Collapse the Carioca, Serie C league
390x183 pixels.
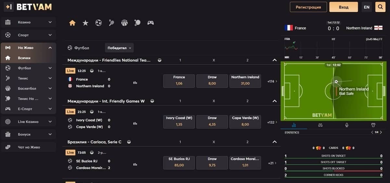click(275, 142)
